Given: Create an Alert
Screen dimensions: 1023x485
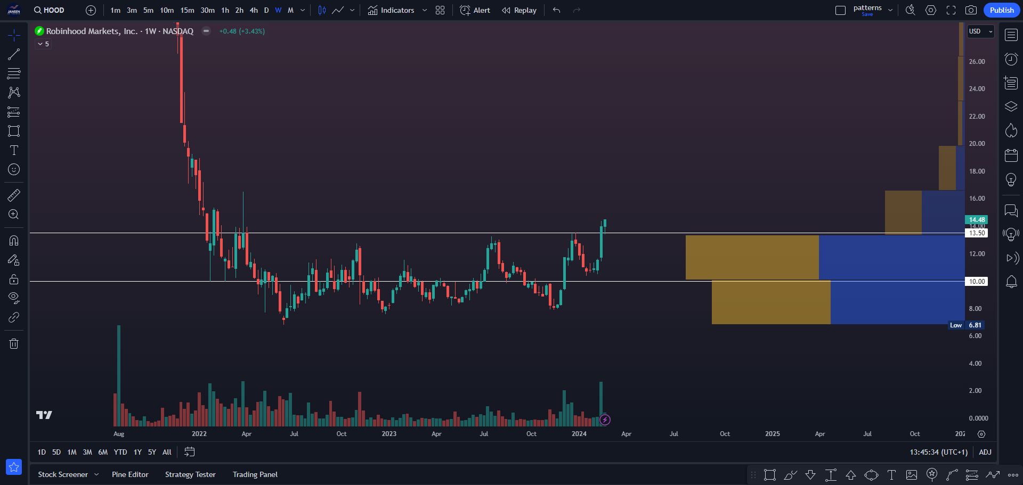Looking at the screenshot, I should 475,10.
